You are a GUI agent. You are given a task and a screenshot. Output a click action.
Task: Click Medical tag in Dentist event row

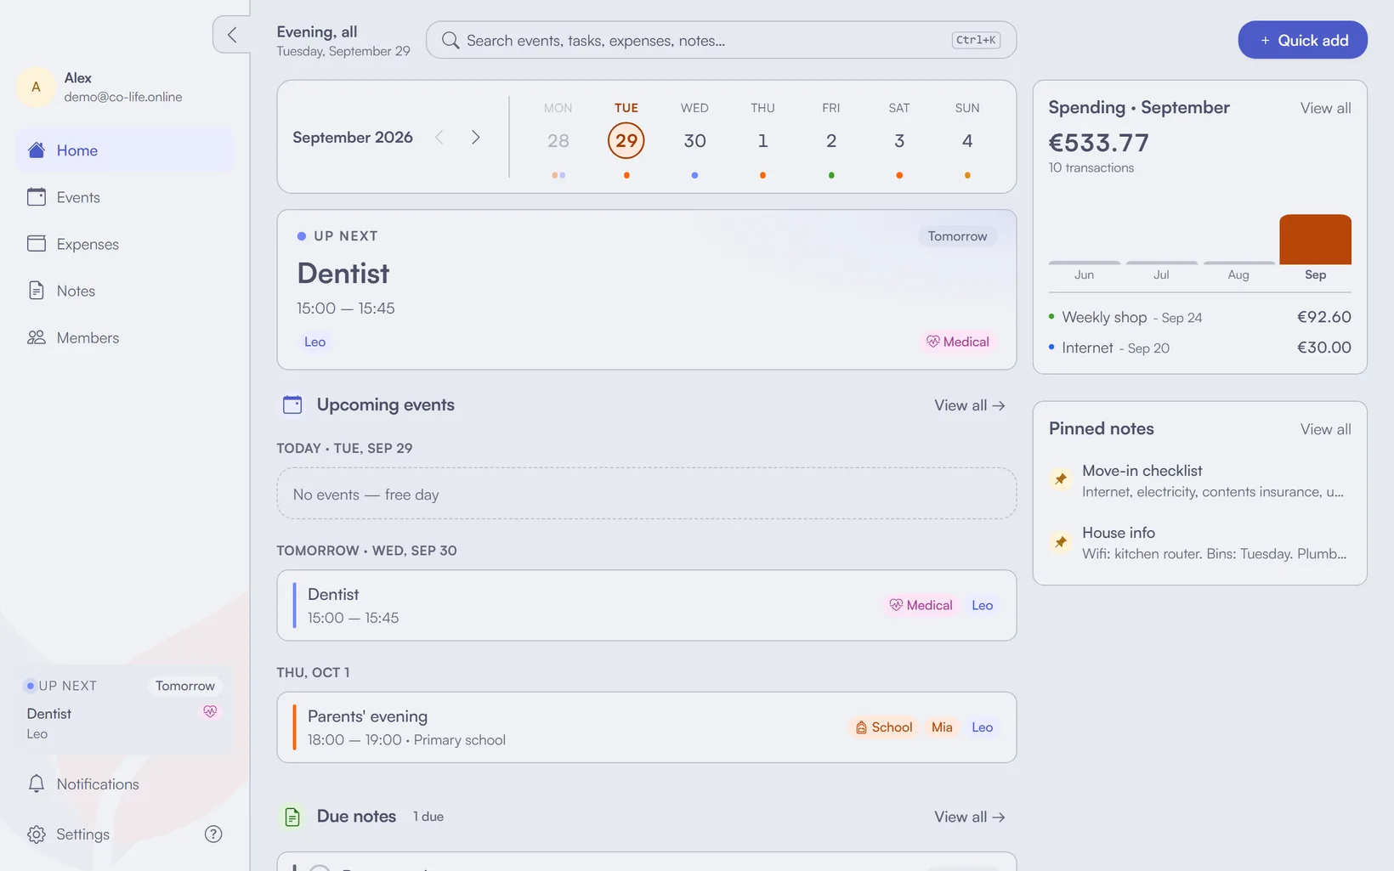click(921, 605)
